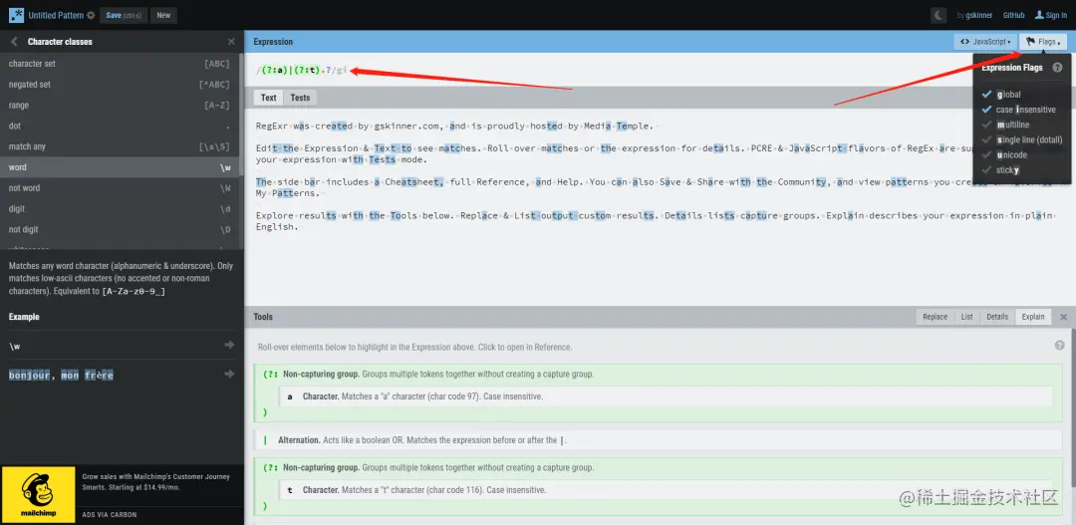Open the Details tool tab

point(997,317)
